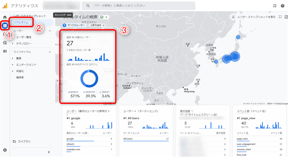288x157 pixels.
Task: Click the (direct) row
Action: (x=89, y=144)
